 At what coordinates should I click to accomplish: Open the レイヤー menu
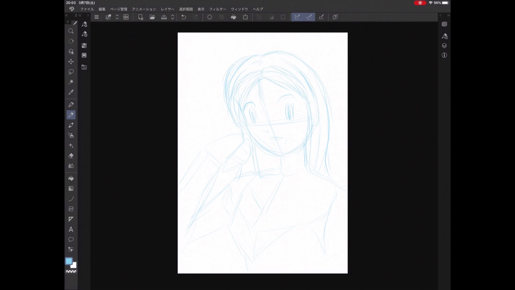pos(167,9)
